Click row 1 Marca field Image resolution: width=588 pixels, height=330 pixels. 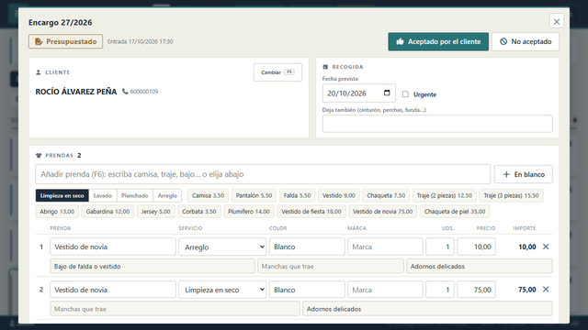point(385,247)
